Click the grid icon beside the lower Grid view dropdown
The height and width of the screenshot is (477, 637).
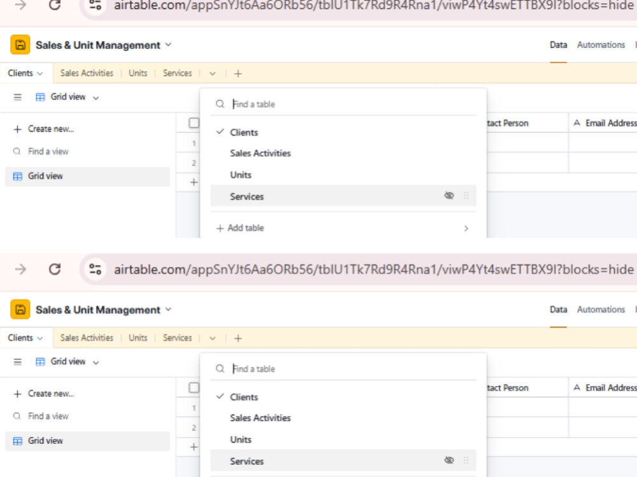[40, 362]
